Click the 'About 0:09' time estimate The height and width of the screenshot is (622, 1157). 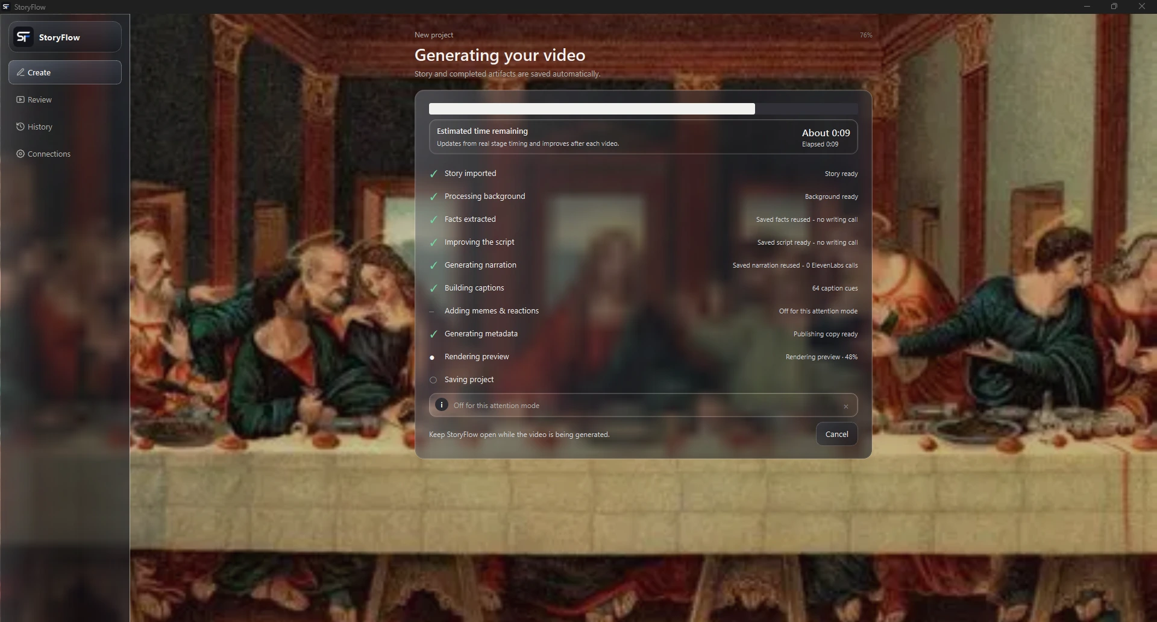(826, 133)
